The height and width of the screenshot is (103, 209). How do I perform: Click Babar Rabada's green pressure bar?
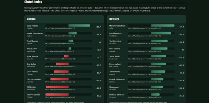click(x=79, y=25)
